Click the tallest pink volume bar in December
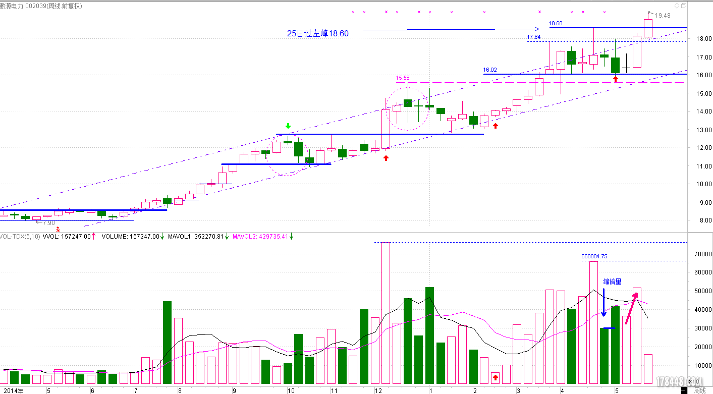Viewport: 713px width, 394px height. [x=386, y=313]
